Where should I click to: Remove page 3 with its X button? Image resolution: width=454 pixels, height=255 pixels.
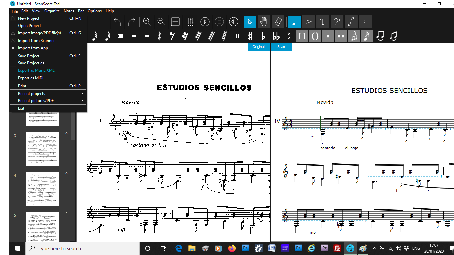pos(66,132)
